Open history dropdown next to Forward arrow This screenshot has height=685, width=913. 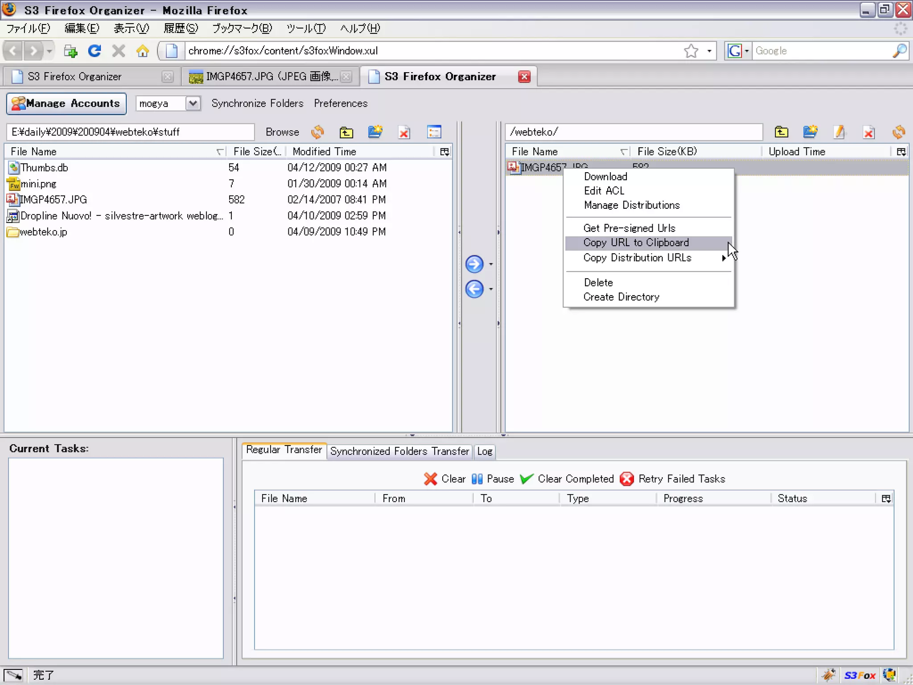(x=49, y=51)
